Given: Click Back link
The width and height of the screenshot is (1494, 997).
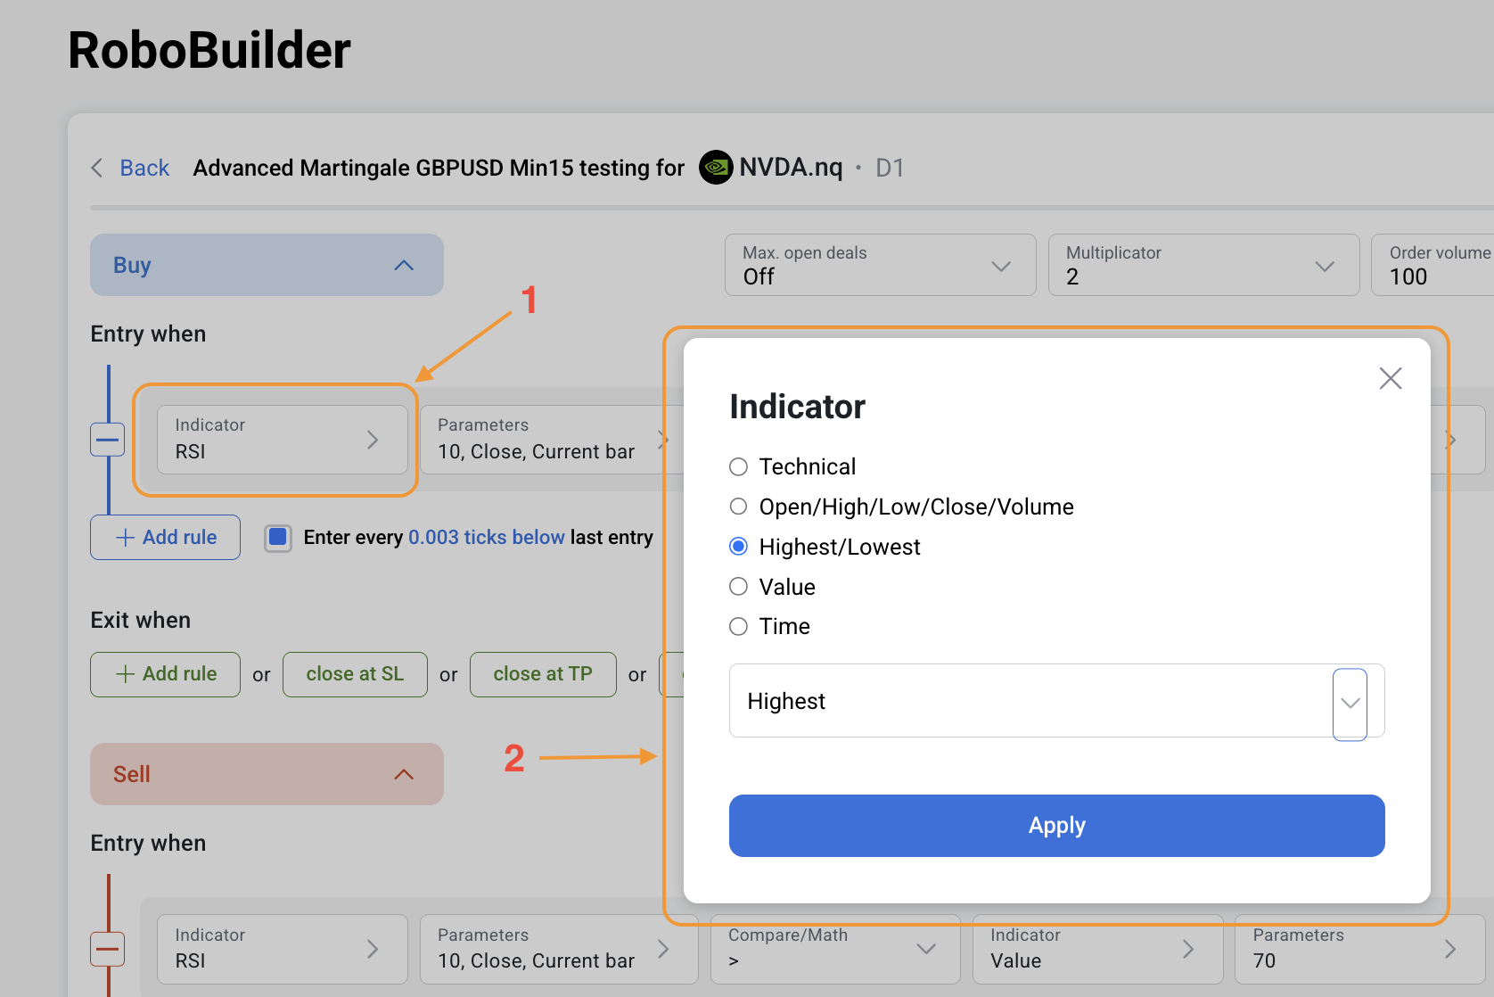Looking at the screenshot, I should point(144,168).
